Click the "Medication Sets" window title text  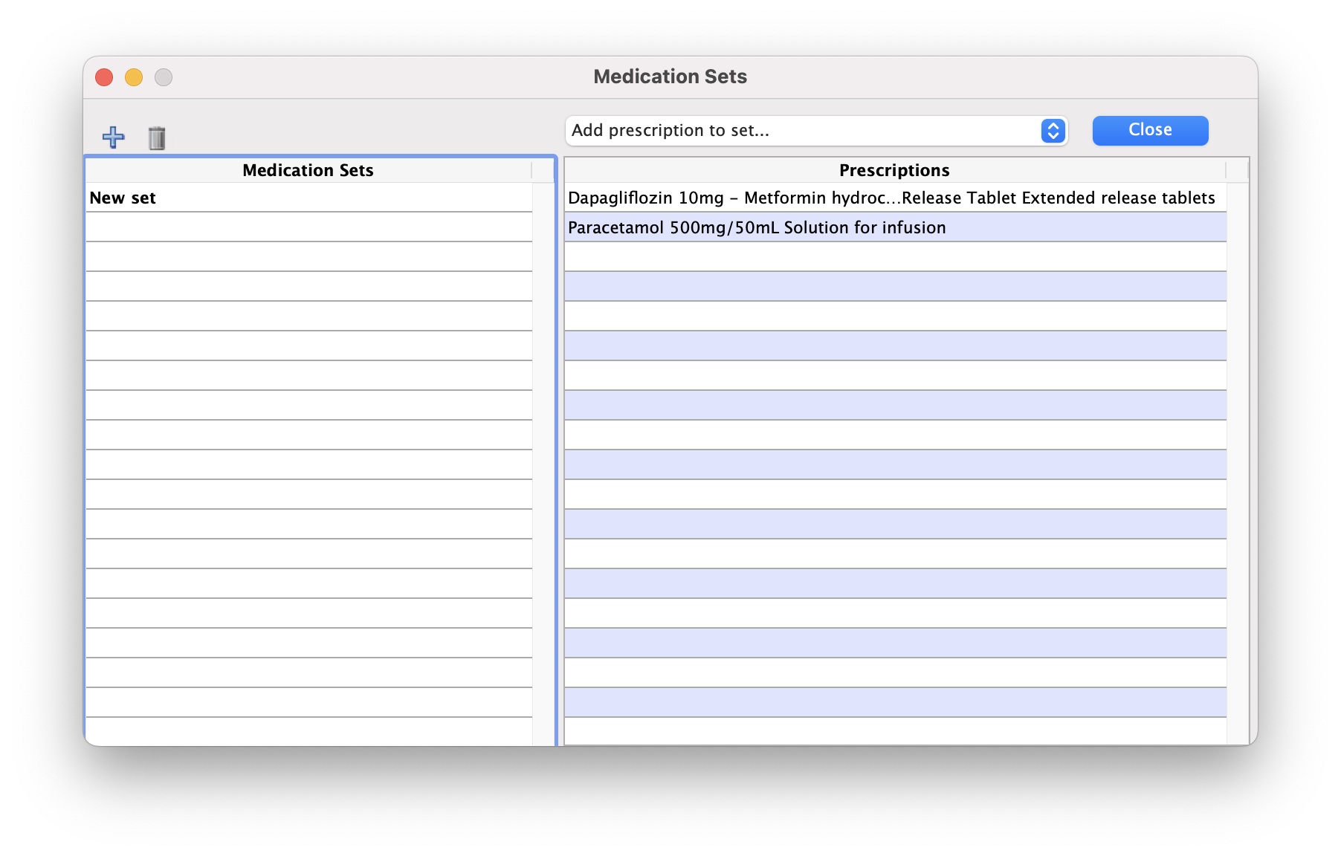point(670,77)
